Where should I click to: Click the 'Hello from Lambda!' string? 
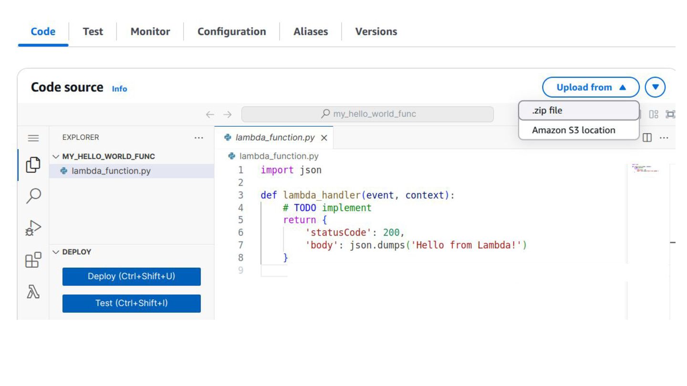click(466, 245)
